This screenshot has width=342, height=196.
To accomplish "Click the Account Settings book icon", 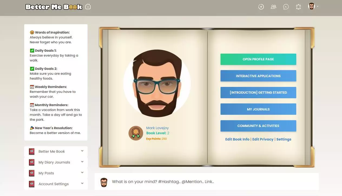I will tap(32, 184).
